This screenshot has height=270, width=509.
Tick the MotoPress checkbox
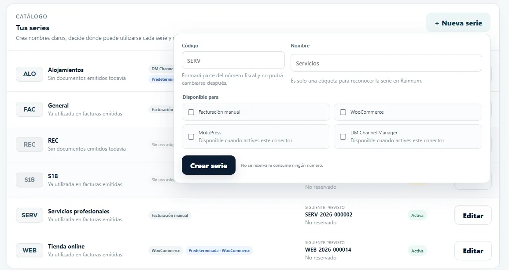pyautogui.click(x=191, y=137)
